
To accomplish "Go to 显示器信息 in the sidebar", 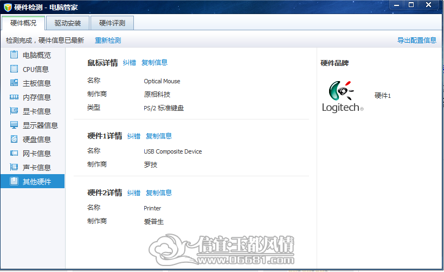I will 33,125.
